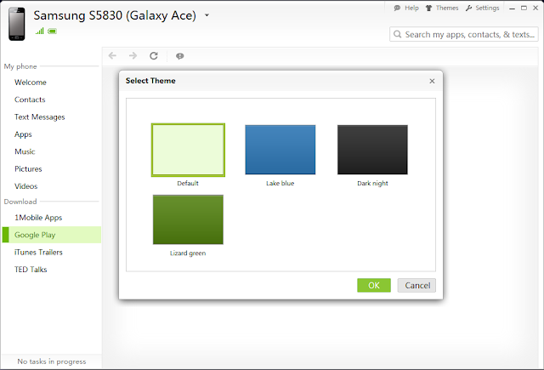Select the Dark night theme swatch
The height and width of the screenshot is (370, 544).
click(372, 150)
